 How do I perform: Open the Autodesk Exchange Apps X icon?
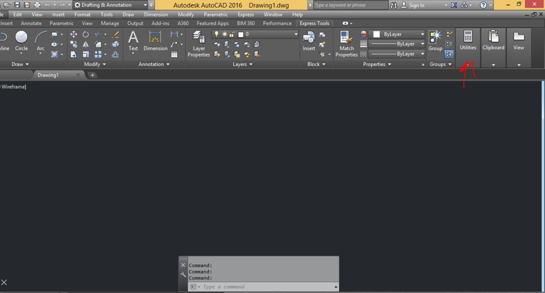(x=454, y=5)
